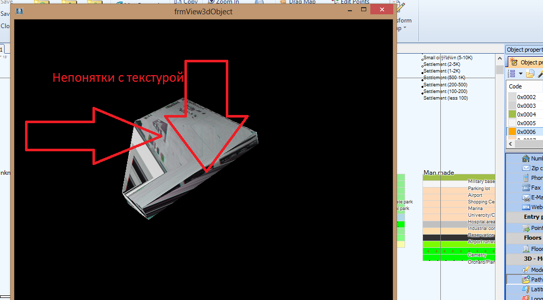Viewport: 543px width, 300px height.
Task: Click the frmView3dObject window icon
Action: click(x=19, y=11)
